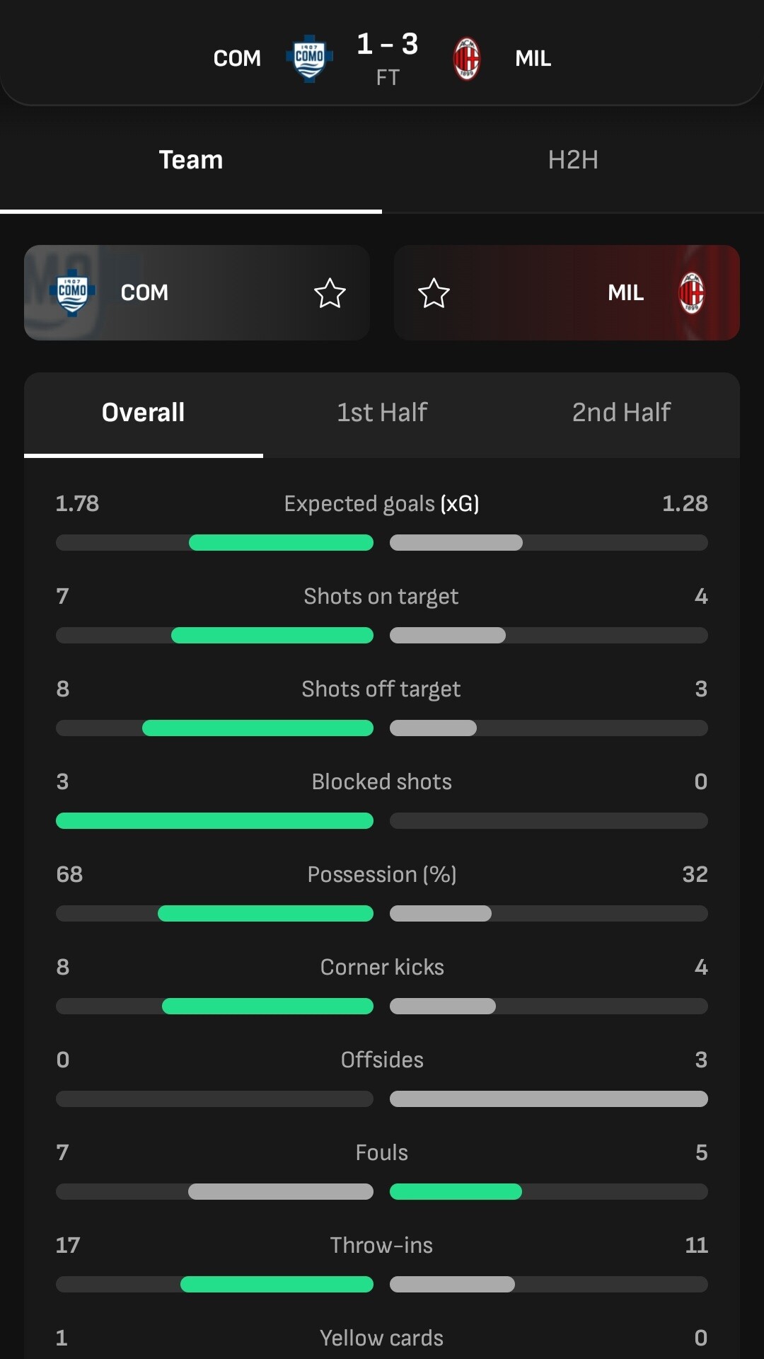
Task: Select the Team tab
Action: 191,160
